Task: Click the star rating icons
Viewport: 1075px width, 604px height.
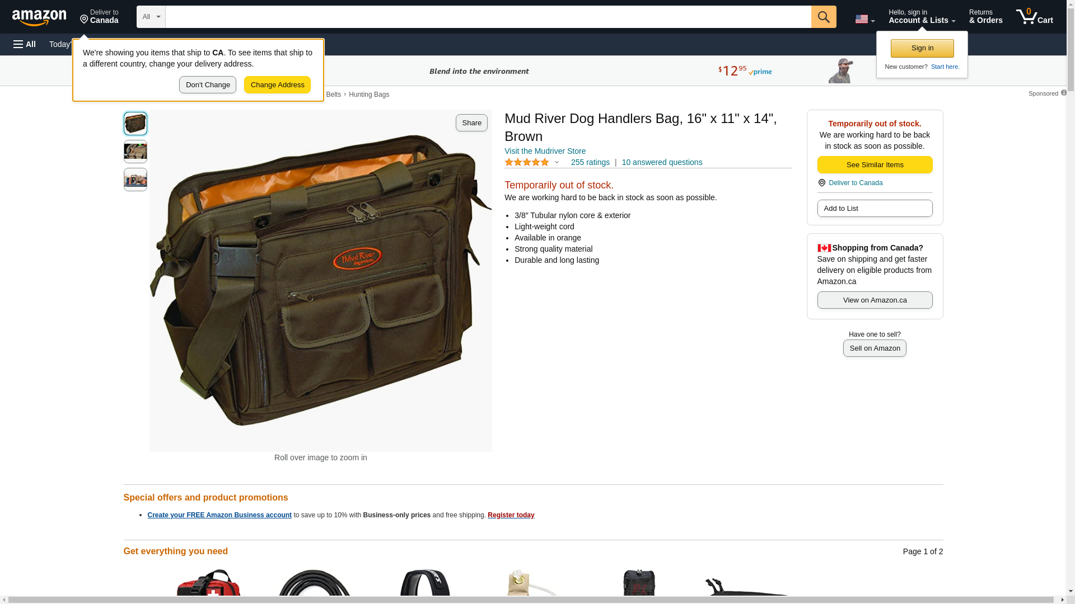Action: pos(527,162)
